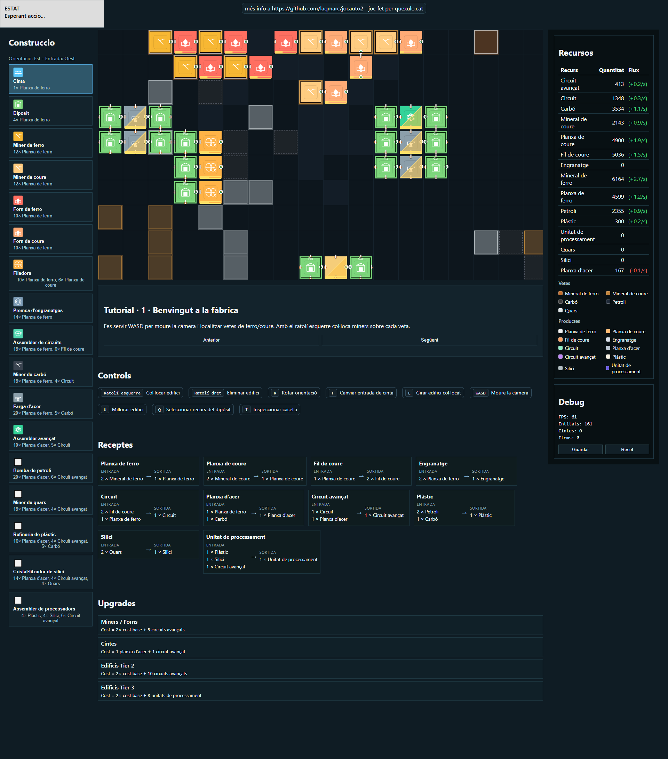The width and height of the screenshot is (668, 759).
Task: Select the Premsa d'engranatges building
Action: (x=50, y=308)
